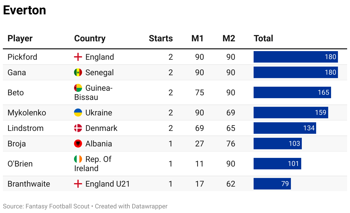Viewport: 350px width, 213px height.
Task: Click Beto's 165 total bar
Action: [292, 92]
